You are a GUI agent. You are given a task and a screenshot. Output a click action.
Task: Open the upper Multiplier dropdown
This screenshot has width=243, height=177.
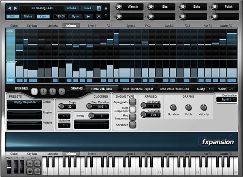coord(64,116)
